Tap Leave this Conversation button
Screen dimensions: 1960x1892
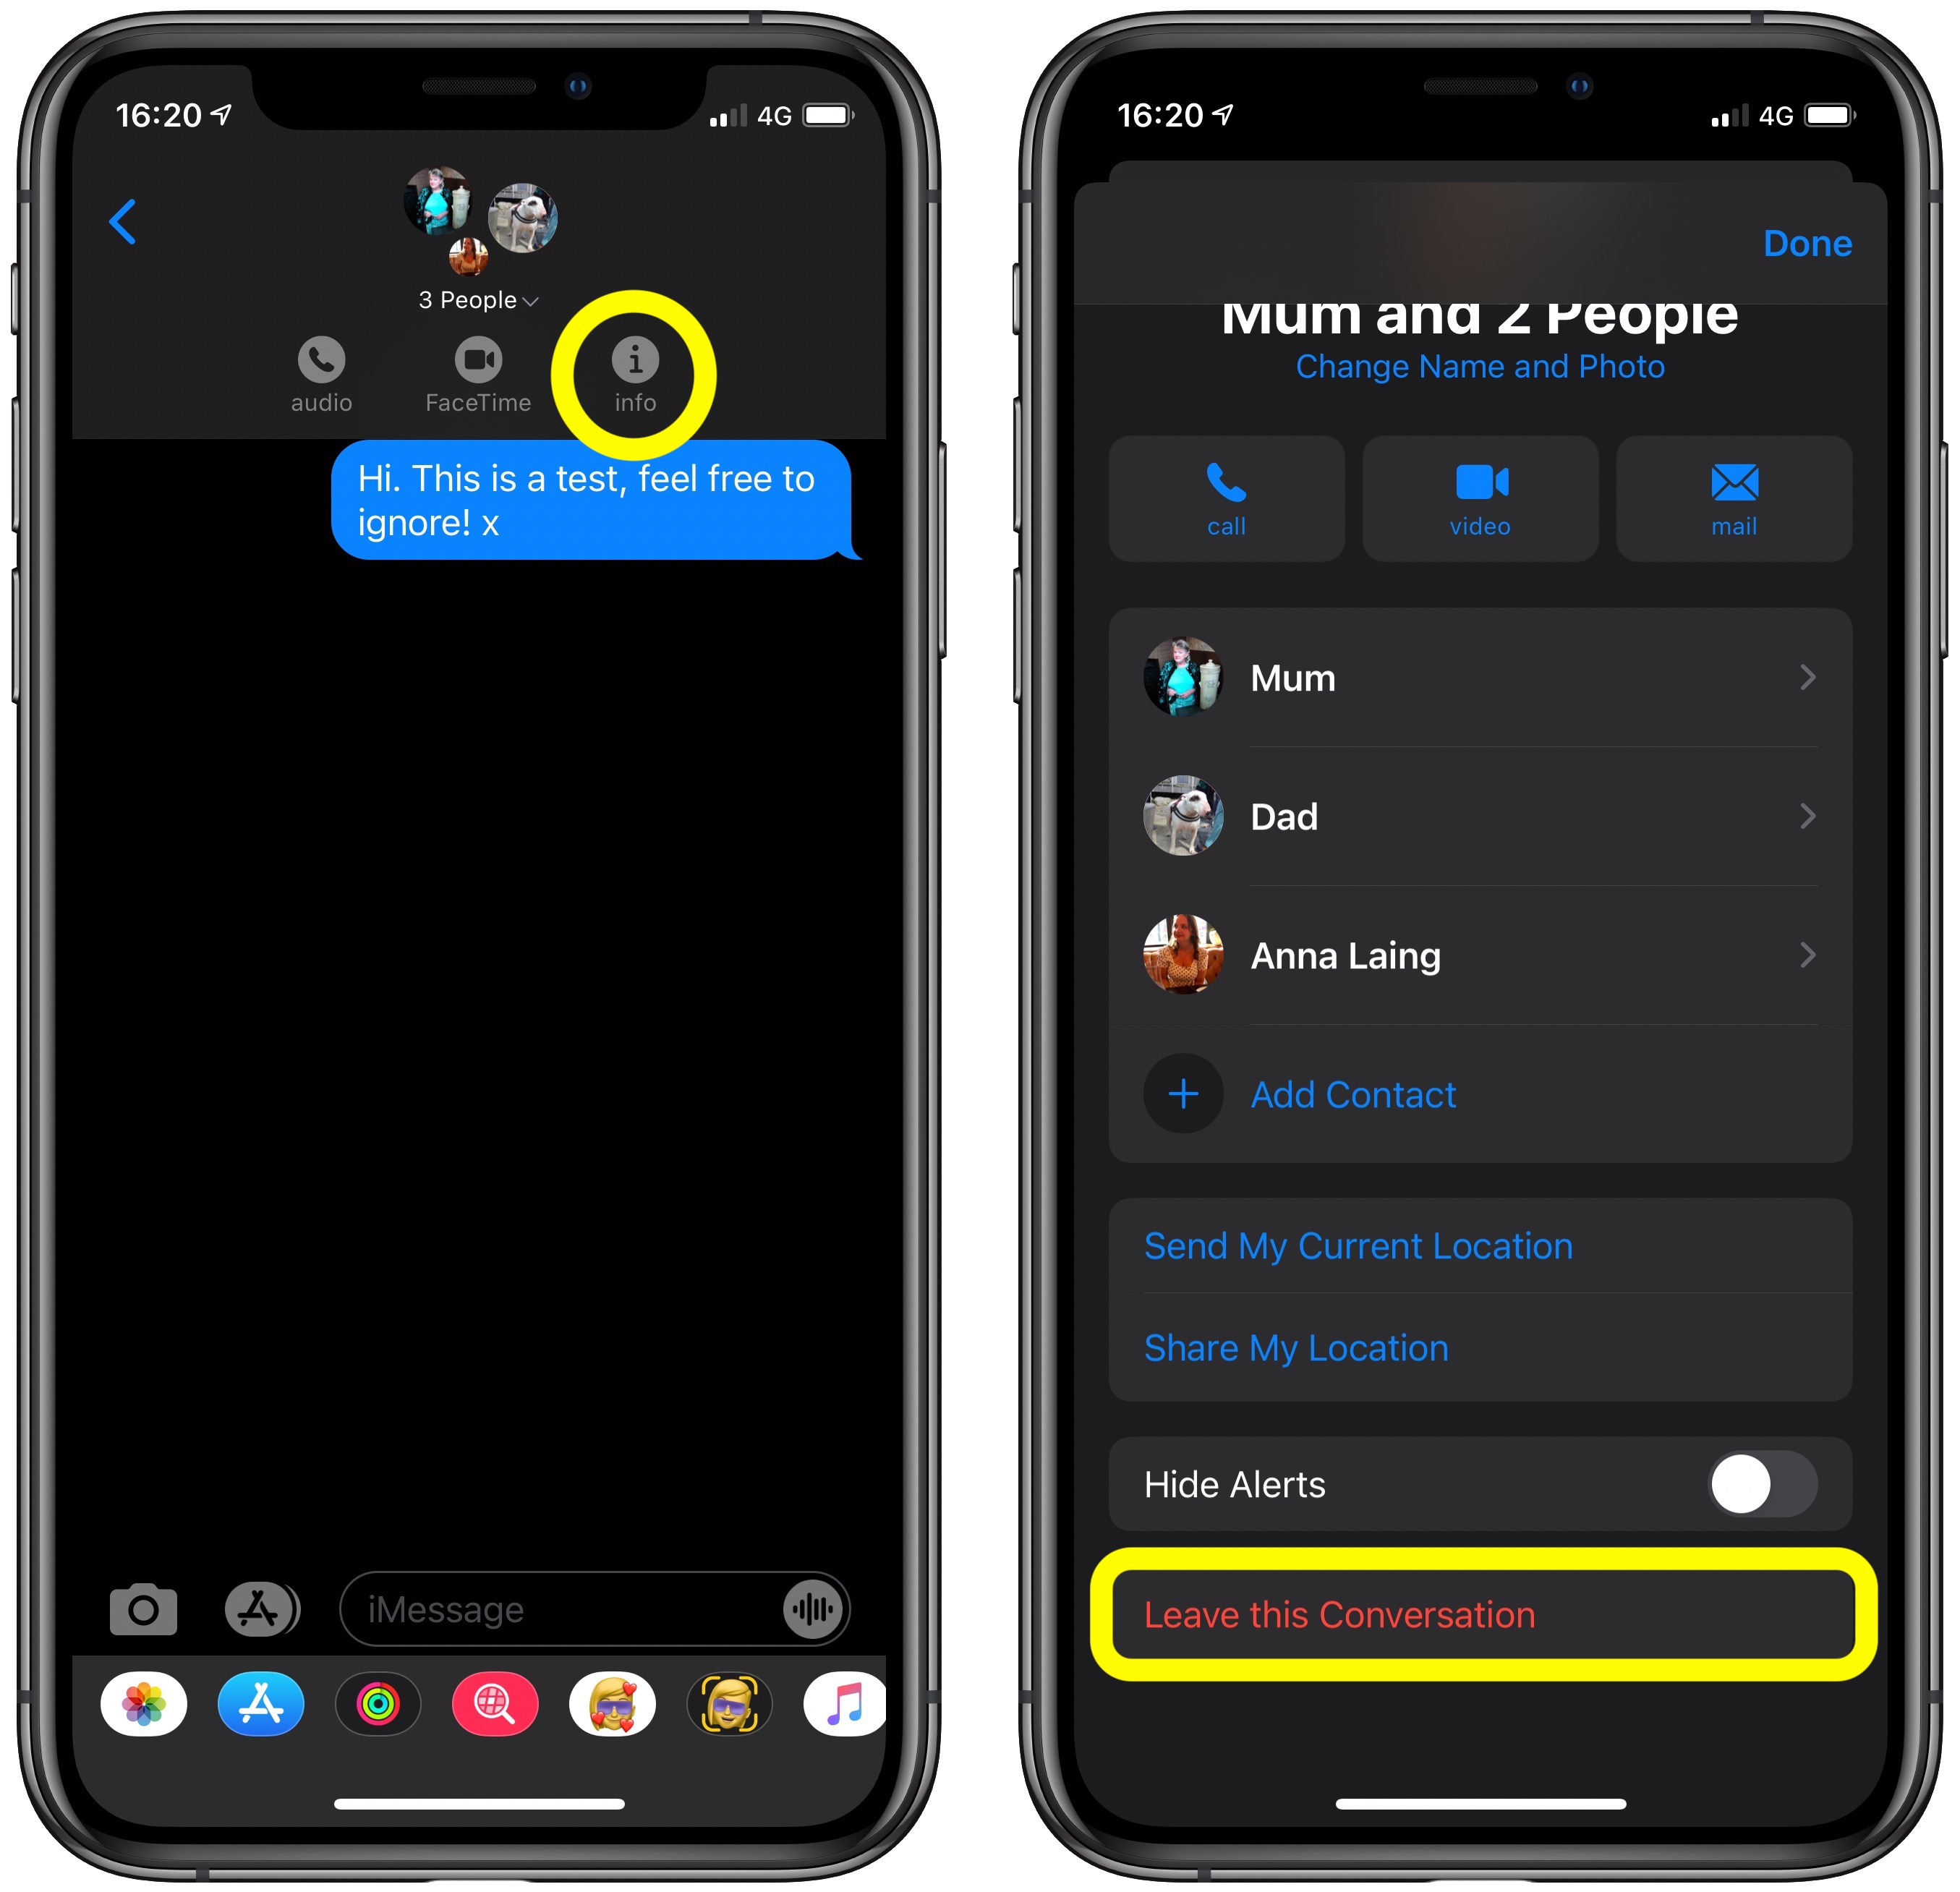click(x=1470, y=1612)
